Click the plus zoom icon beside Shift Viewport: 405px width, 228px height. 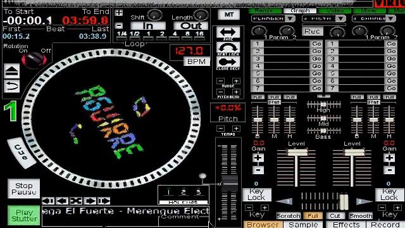119,13
